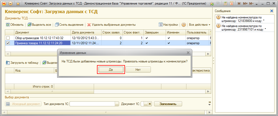The width and height of the screenshot is (278, 116).
Task: Click the Заполнить button
Action: (x=168, y=104)
